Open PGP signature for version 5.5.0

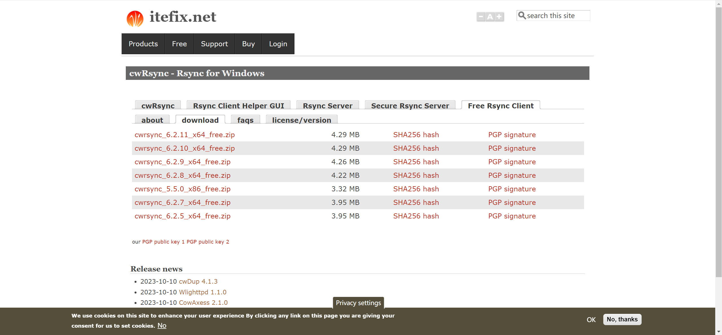[512, 189]
